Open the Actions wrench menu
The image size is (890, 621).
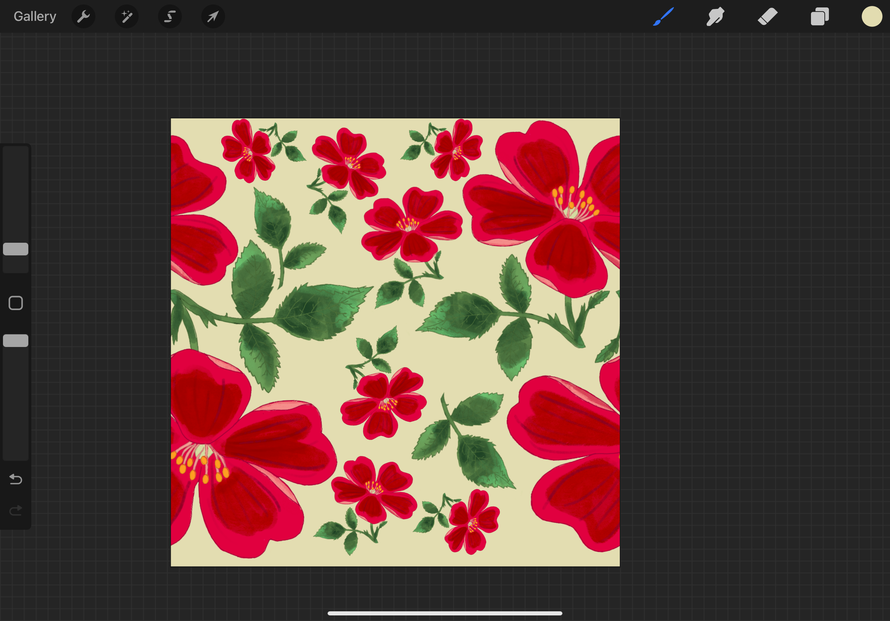coord(83,17)
